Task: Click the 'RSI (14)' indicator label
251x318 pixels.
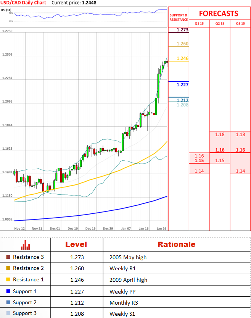Action: coord(6,10)
